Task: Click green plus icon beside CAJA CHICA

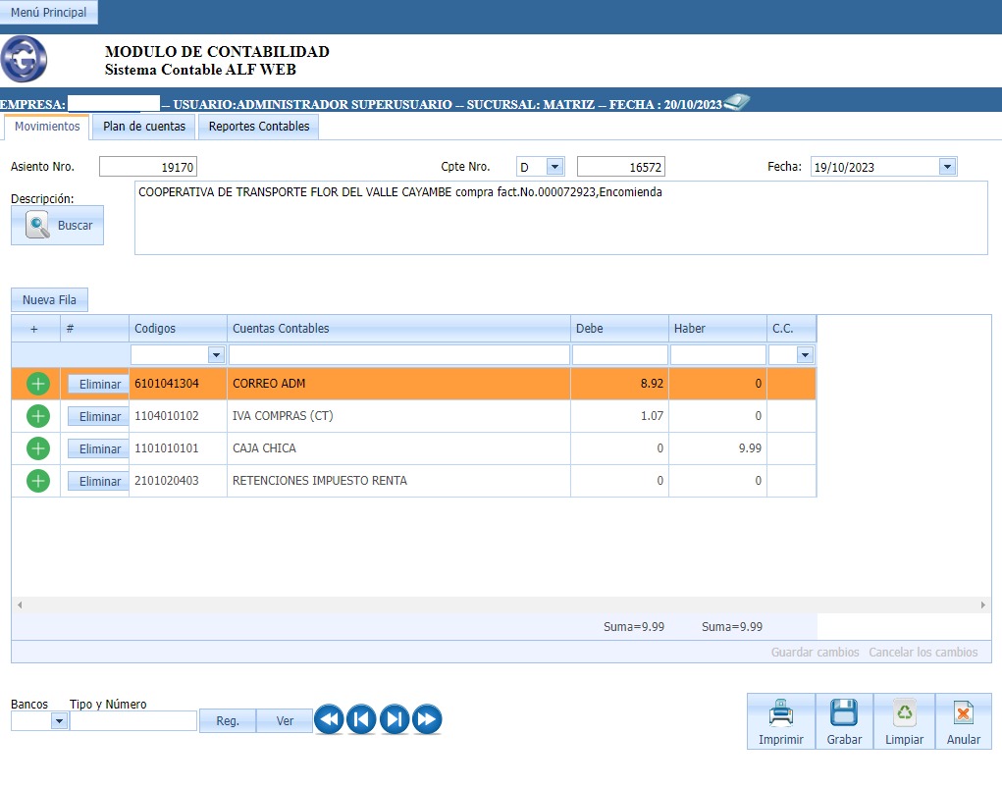Action: [x=37, y=448]
